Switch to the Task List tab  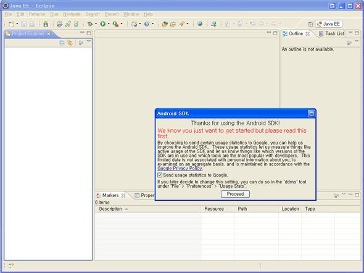pos(331,34)
